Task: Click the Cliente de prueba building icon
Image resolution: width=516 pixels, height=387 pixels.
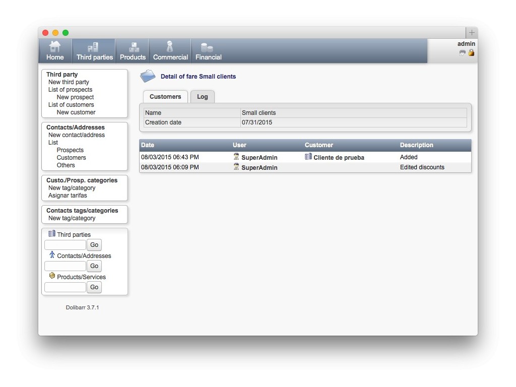Action: [x=308, y=157]
